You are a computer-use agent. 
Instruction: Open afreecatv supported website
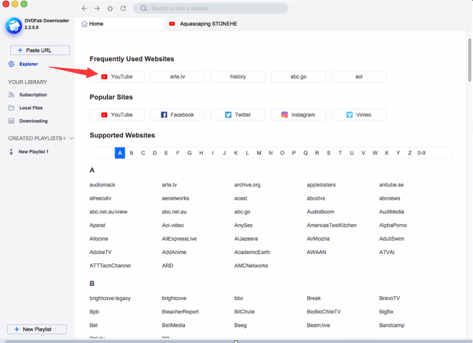click(101, 198)
